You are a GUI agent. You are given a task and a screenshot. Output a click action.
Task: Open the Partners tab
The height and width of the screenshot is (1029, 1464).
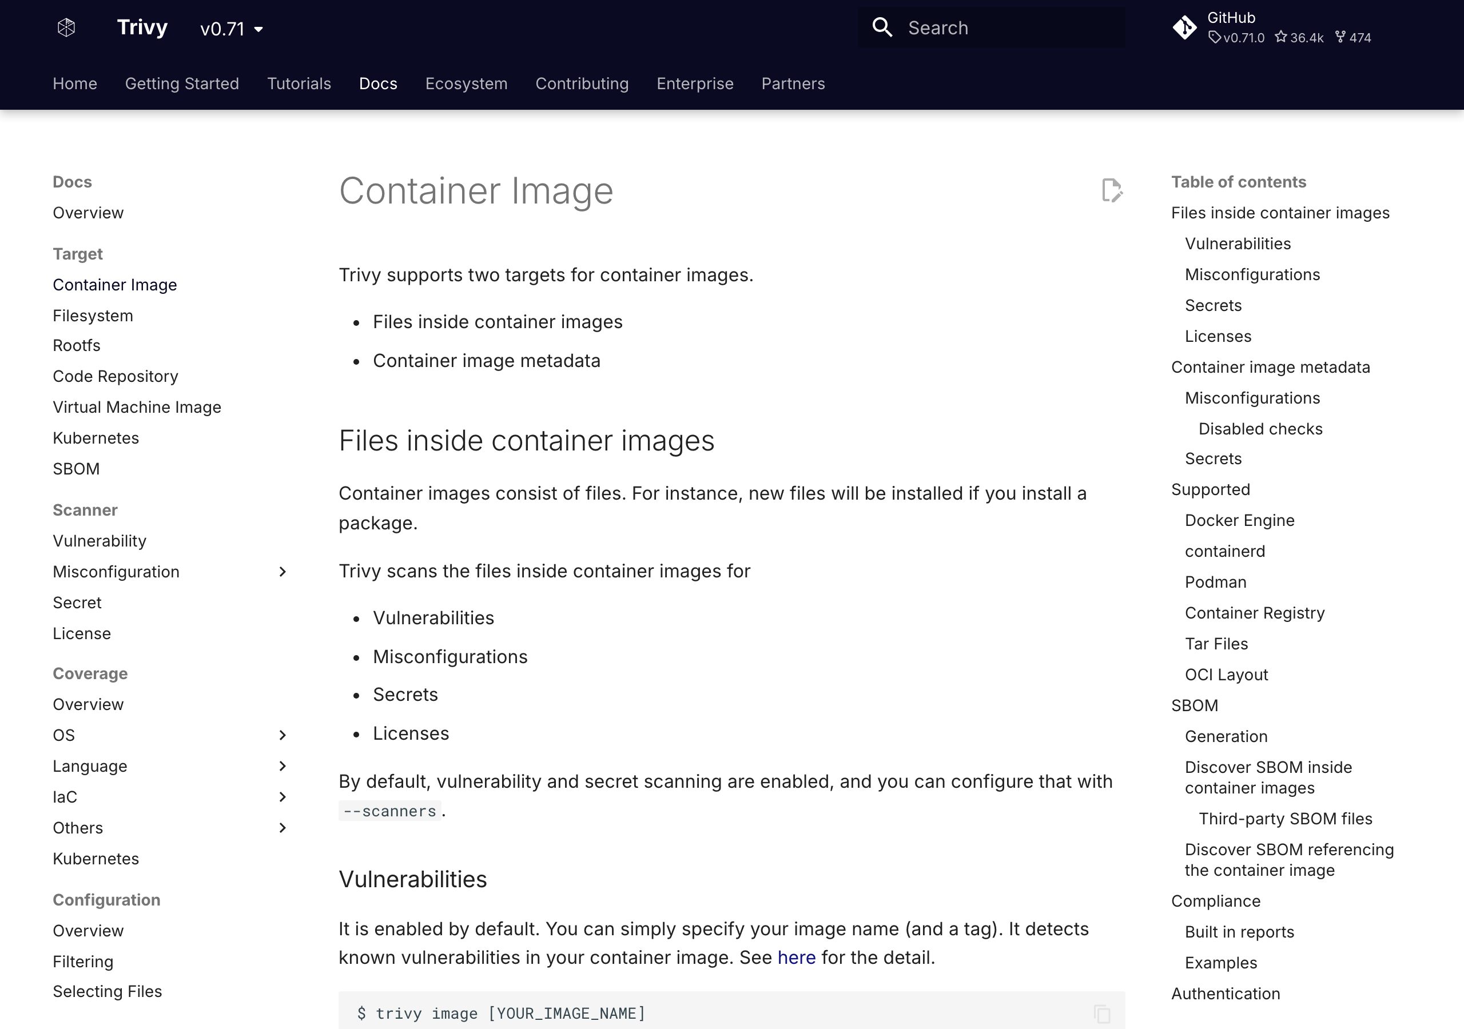coord(793,83)
